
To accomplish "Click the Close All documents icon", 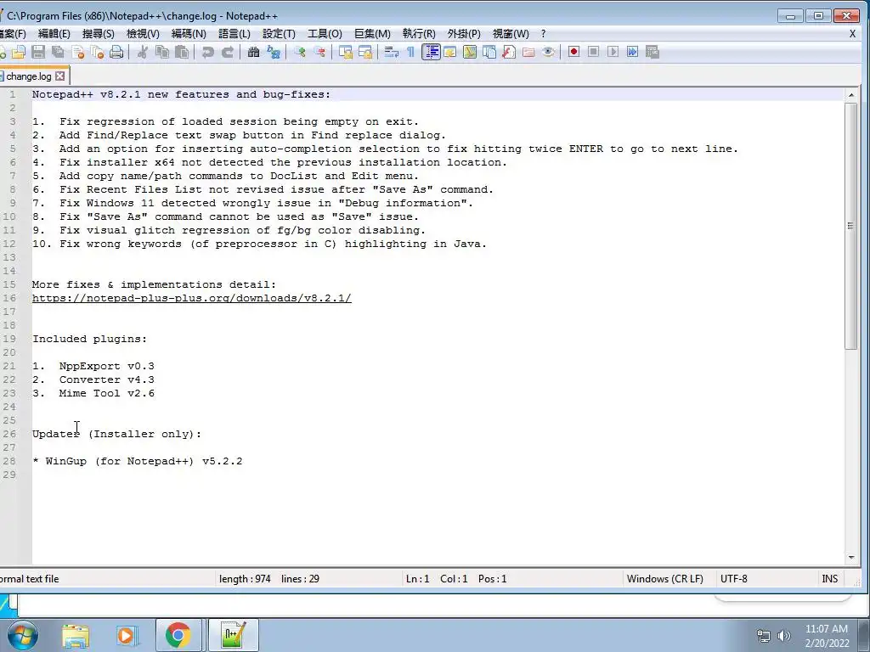I will coord(97,52).
